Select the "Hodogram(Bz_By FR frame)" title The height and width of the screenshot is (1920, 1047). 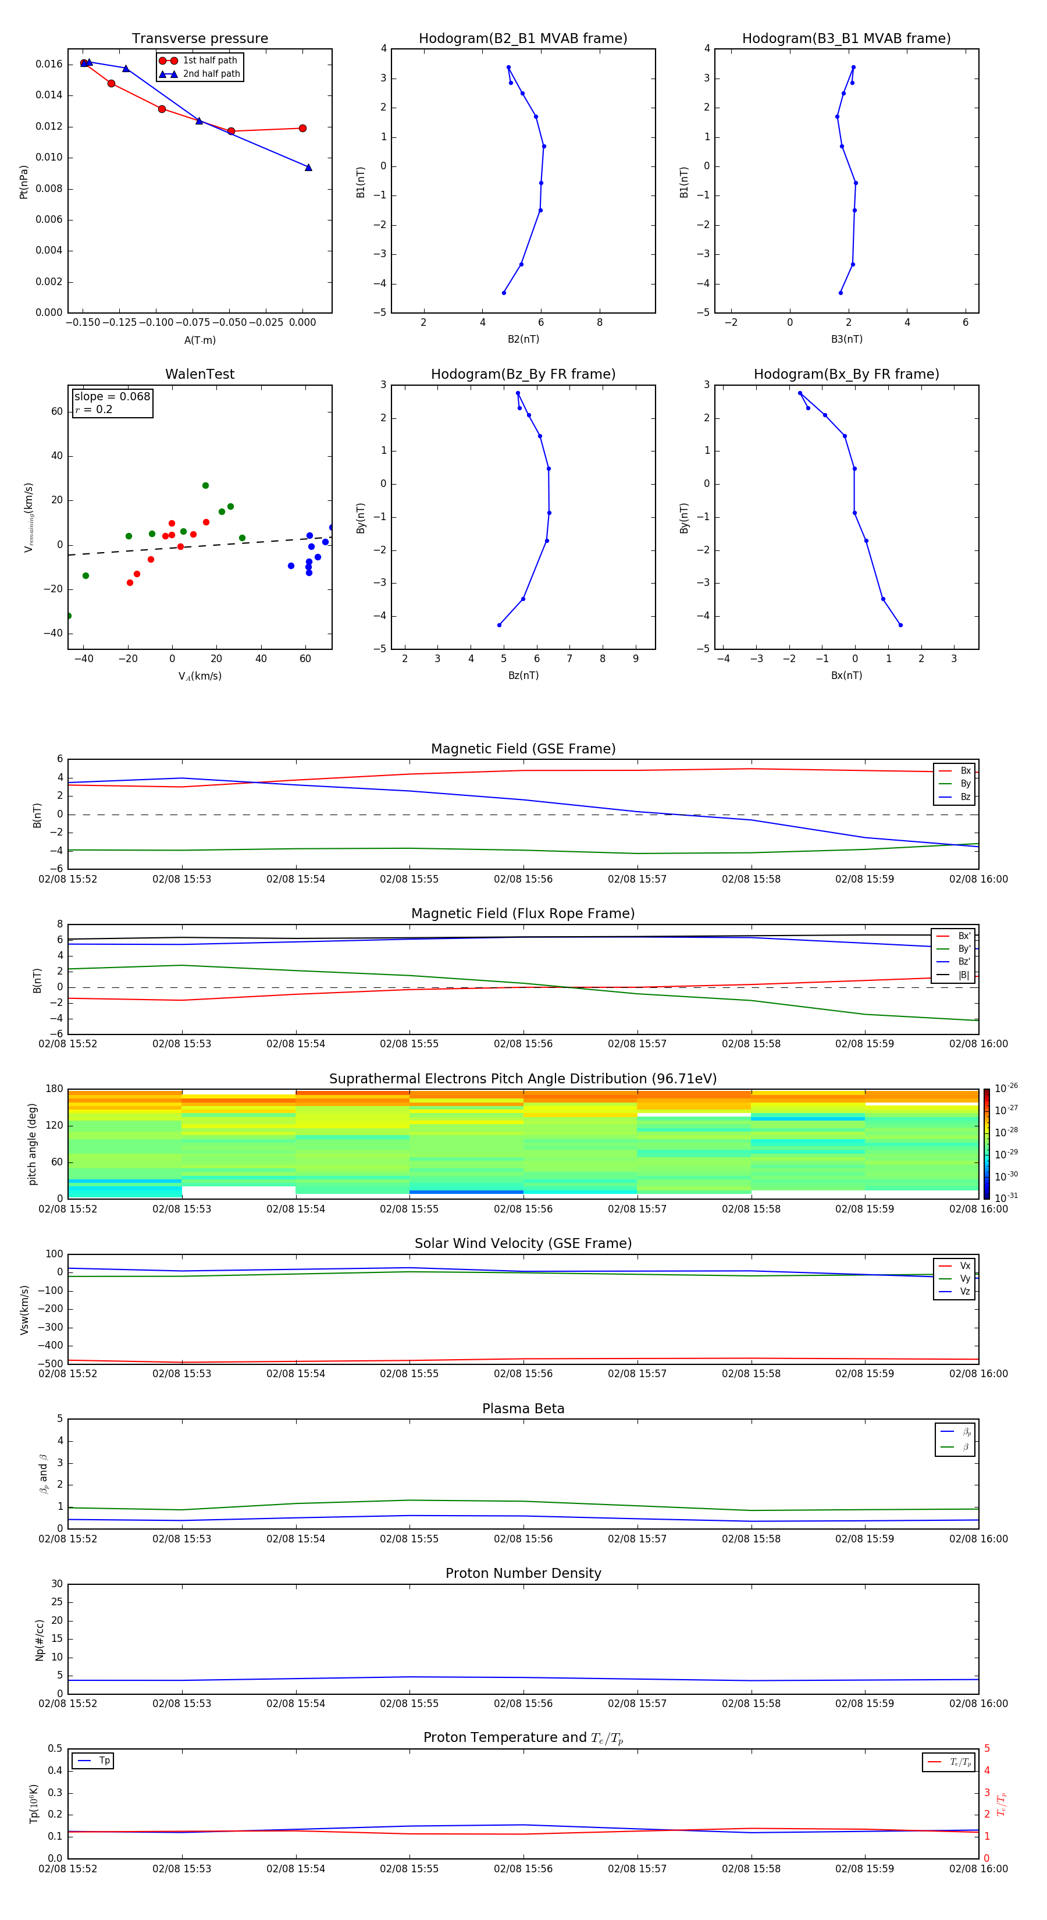tap(523, 374)
